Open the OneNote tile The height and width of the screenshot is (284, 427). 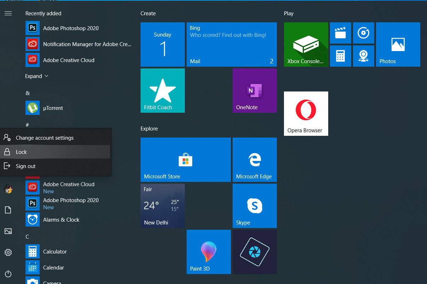click(x=255, y=90)
